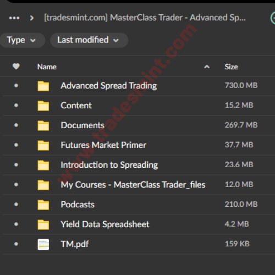Select the TM.pdf file name
The height and width of the screenshot is (275, 275).
pyautogui.click(x=75, y=244)
